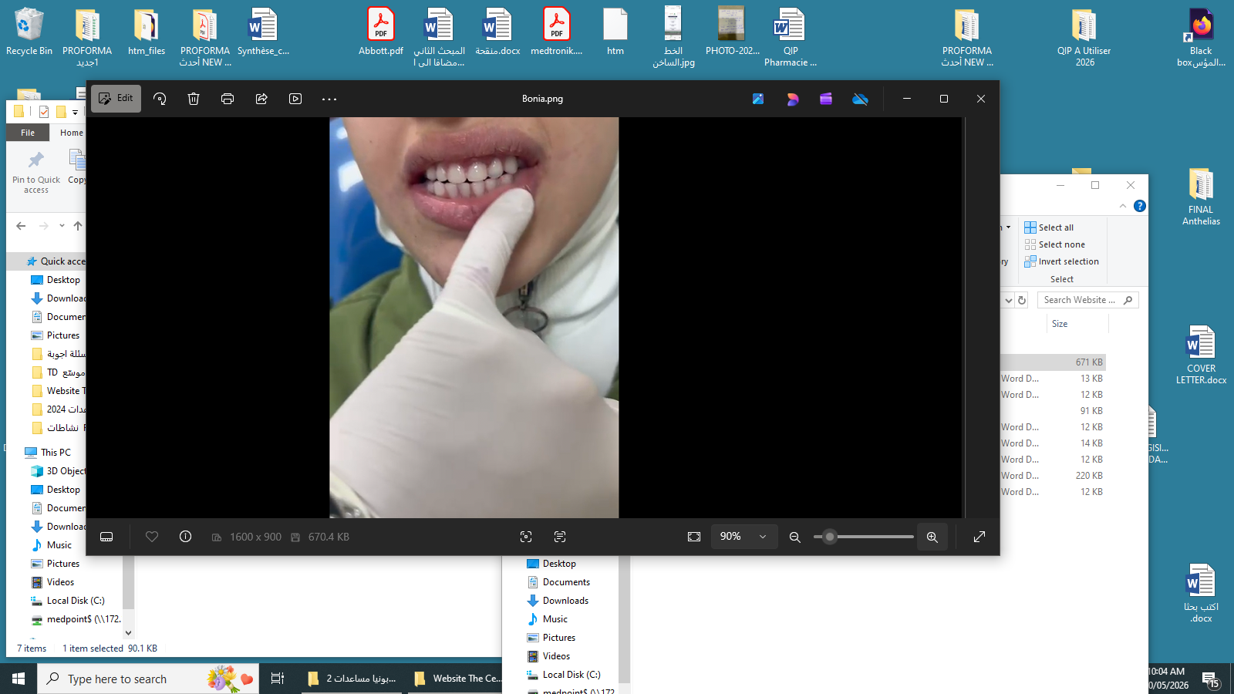Open Abbott.pdf on the desktop
Image resolution: width=1234 pixels, height=694 pixels.
point(381,32)
